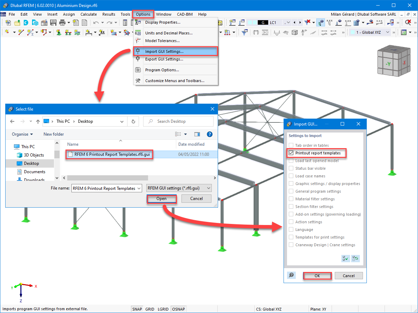Check Templates for print settings checkbox
This screenshot has width=418, height=313.
[291, 237]
